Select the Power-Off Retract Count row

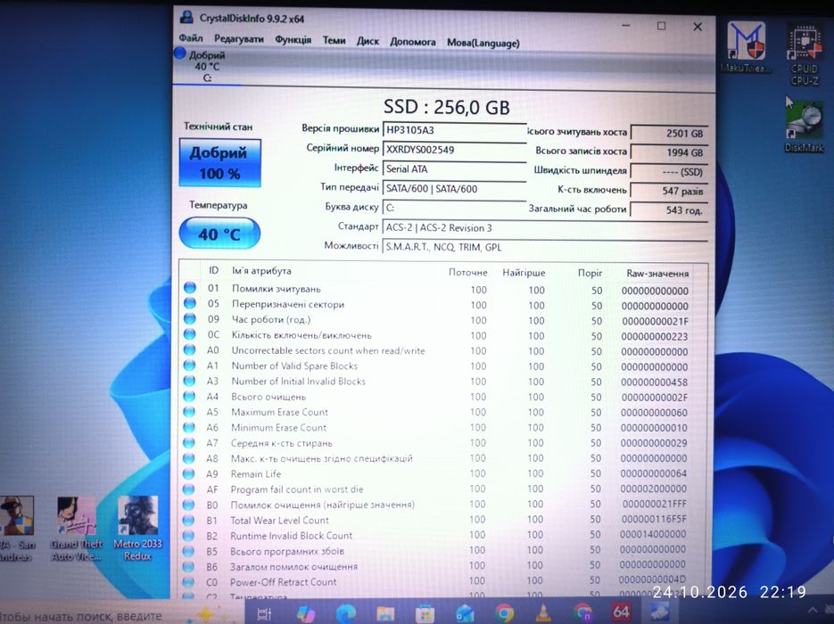click(x=435, y=581)
